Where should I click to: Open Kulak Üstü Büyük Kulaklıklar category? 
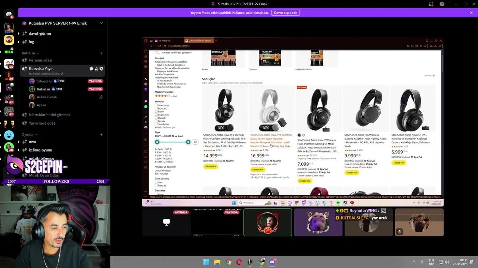(x=171, y=65)
